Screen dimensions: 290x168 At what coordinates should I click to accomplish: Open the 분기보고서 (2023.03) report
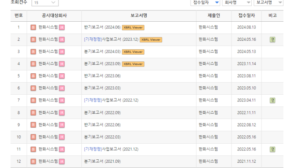pos(102,88)
